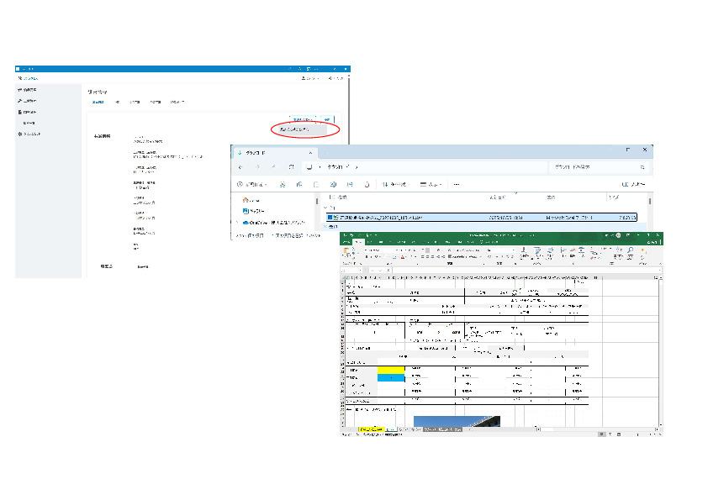Open the New item dropdown in Explorer
This screenshot has width=708, height=500.
coord(252,184)
